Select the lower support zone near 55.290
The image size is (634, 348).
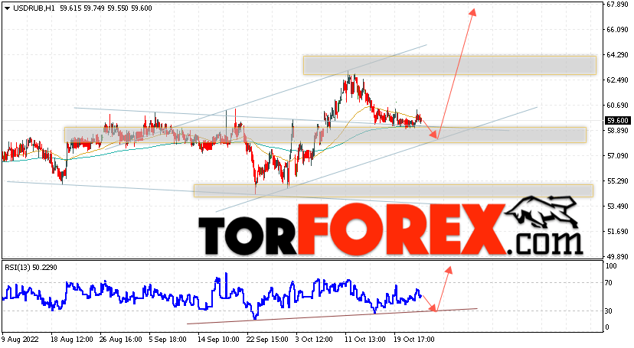pyautogui.click(x=394, y=190)
